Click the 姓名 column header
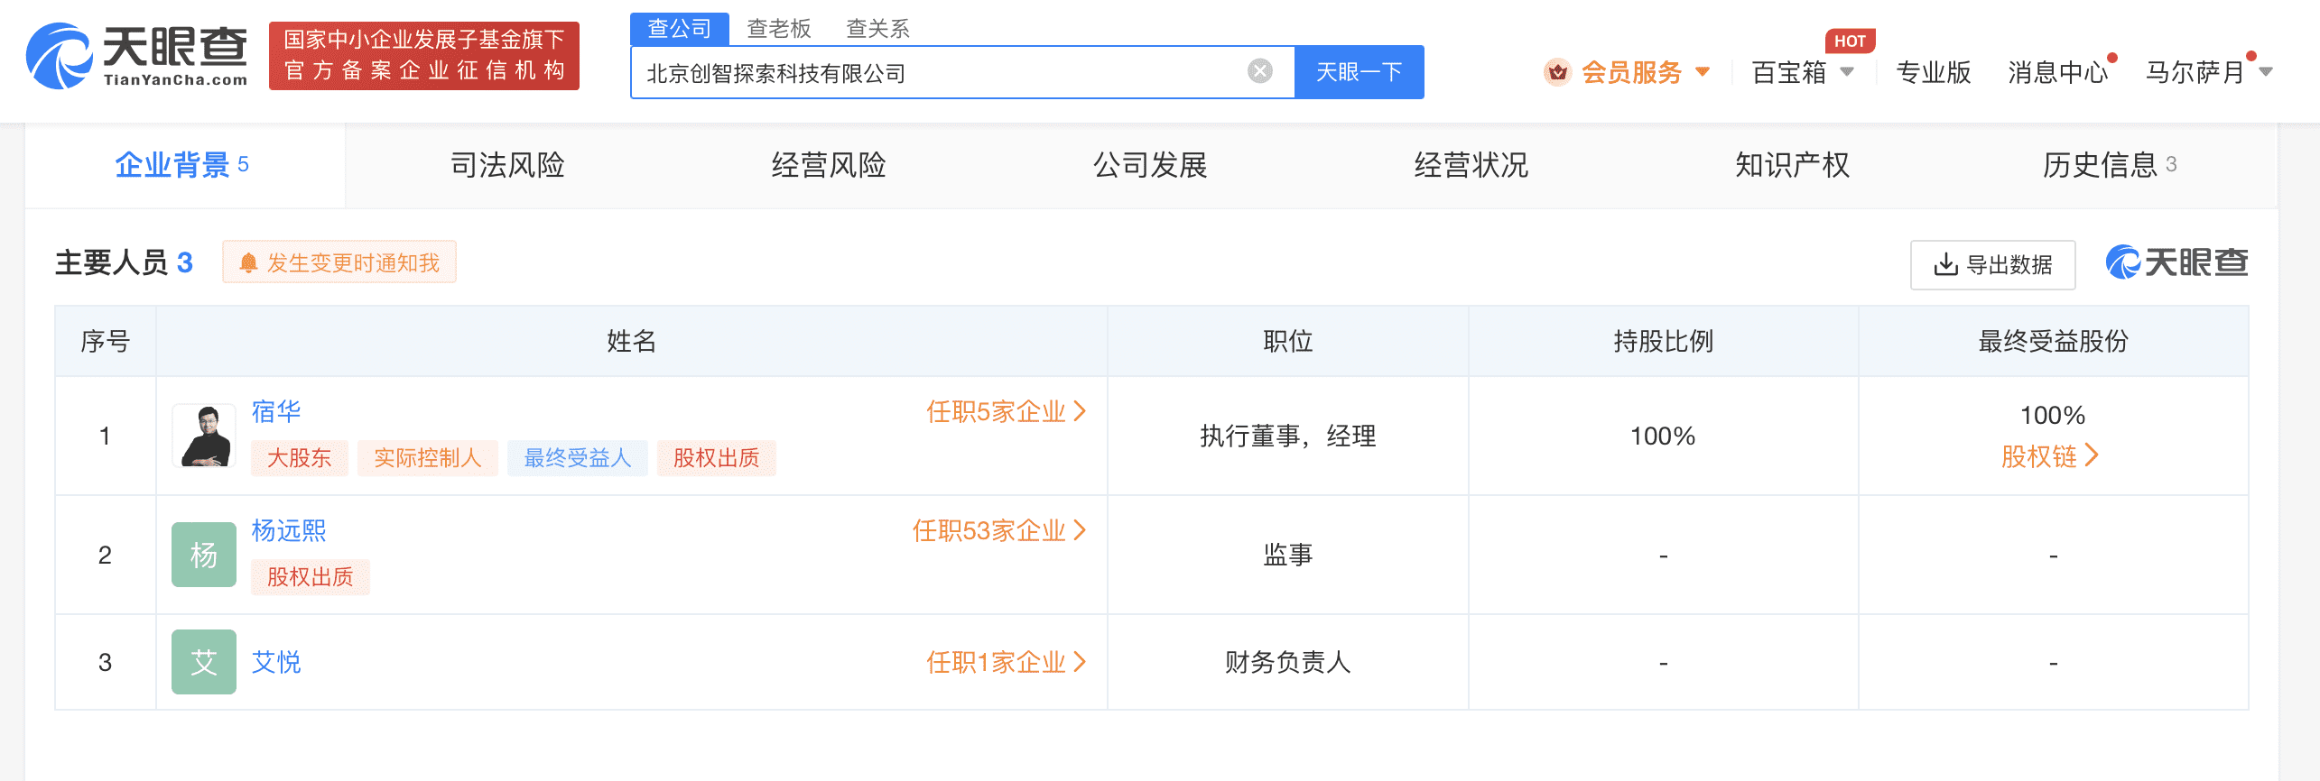This screenshot has width=2320, height=781. [x=632, y=341]
